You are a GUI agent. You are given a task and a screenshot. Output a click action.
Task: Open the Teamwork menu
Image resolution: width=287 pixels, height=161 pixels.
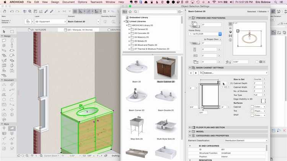tap(96, 2)
